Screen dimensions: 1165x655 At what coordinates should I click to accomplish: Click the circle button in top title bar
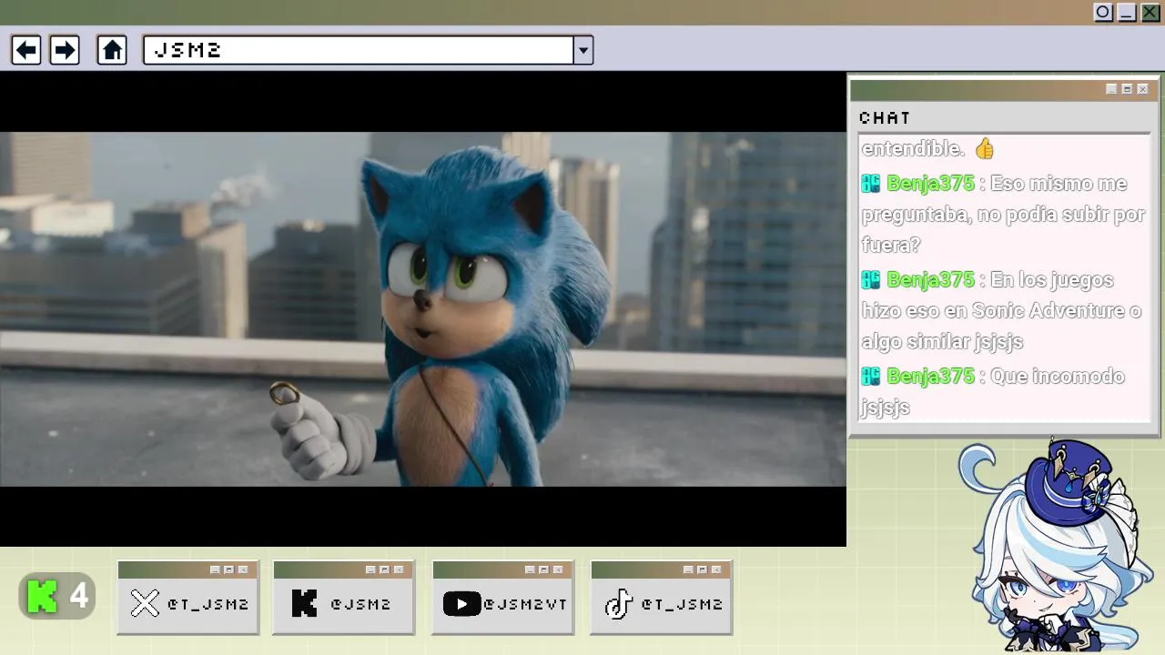[x=1103, y=12]
